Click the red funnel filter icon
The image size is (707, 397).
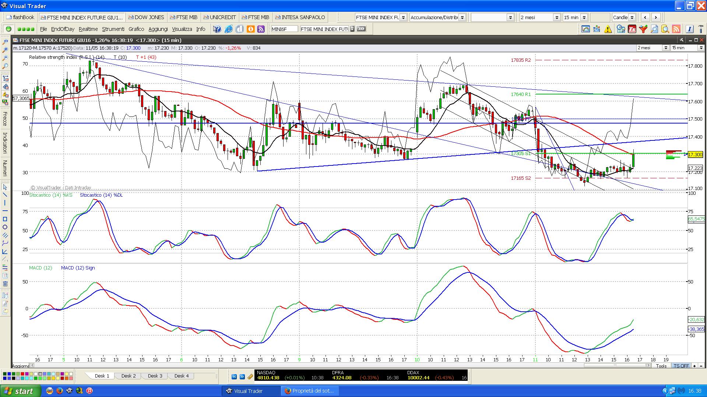[x=643, y=29]
